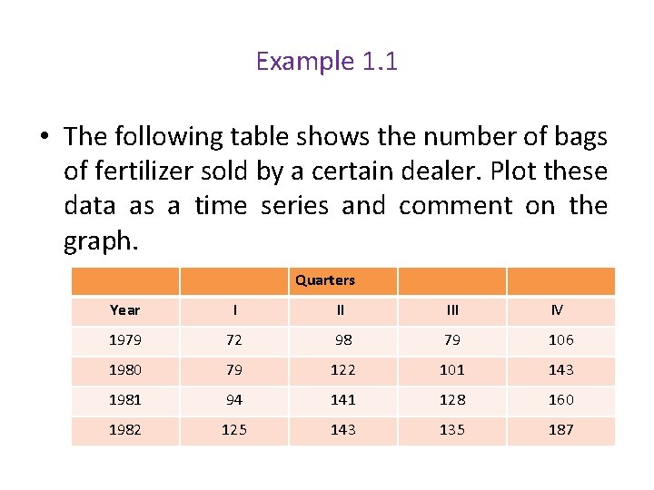Click the 'Quarters' table header cell
The height and width of the screenshot is (490, 654).
(x=342, y=280)
